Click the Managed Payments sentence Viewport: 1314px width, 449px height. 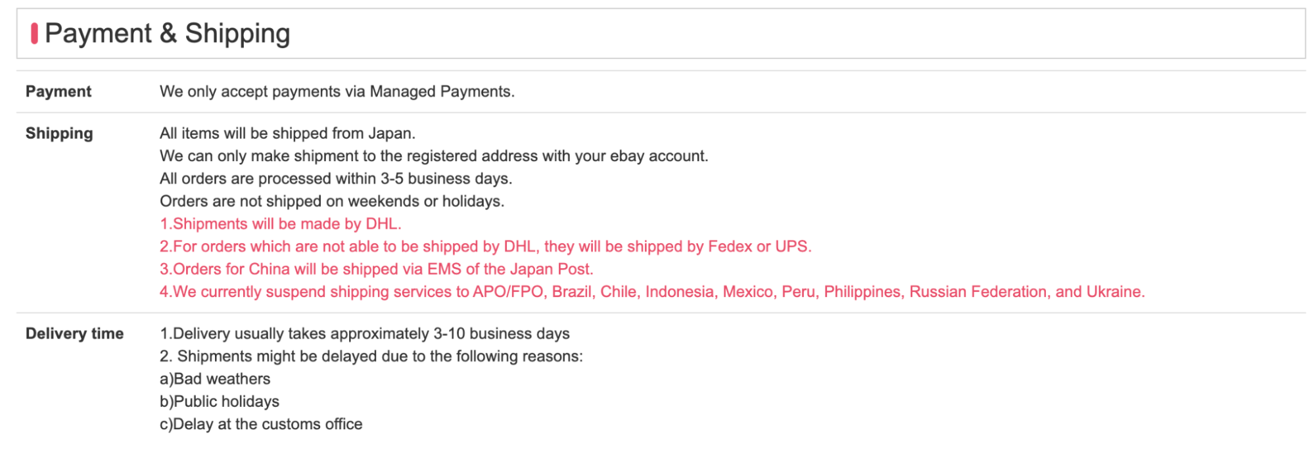[x=337, y=91]
